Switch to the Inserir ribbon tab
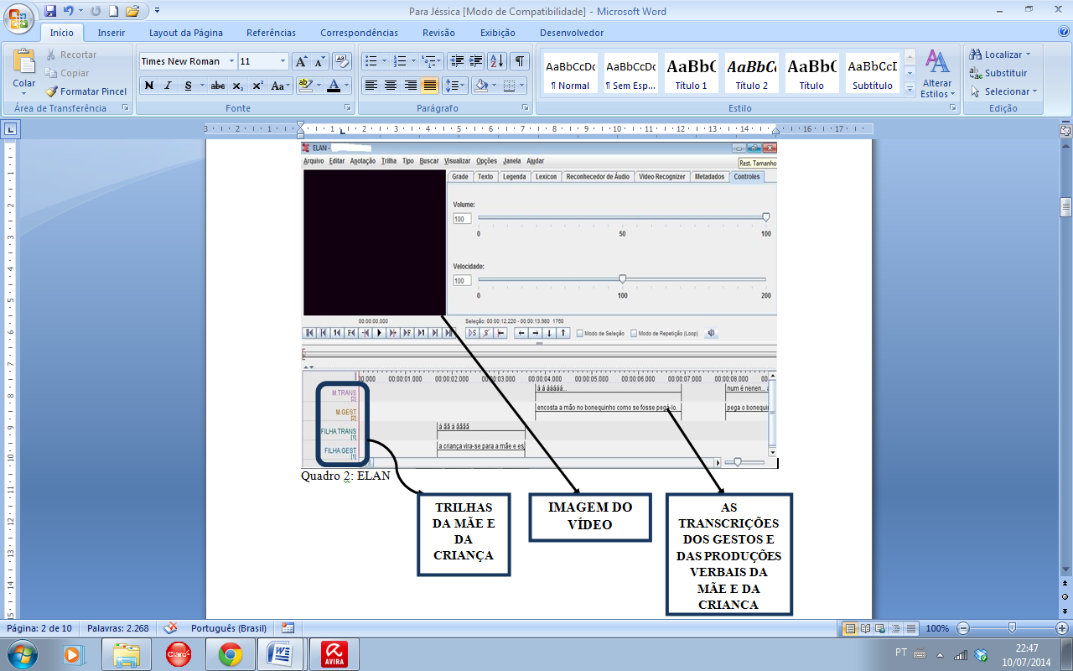 point(111,33)
